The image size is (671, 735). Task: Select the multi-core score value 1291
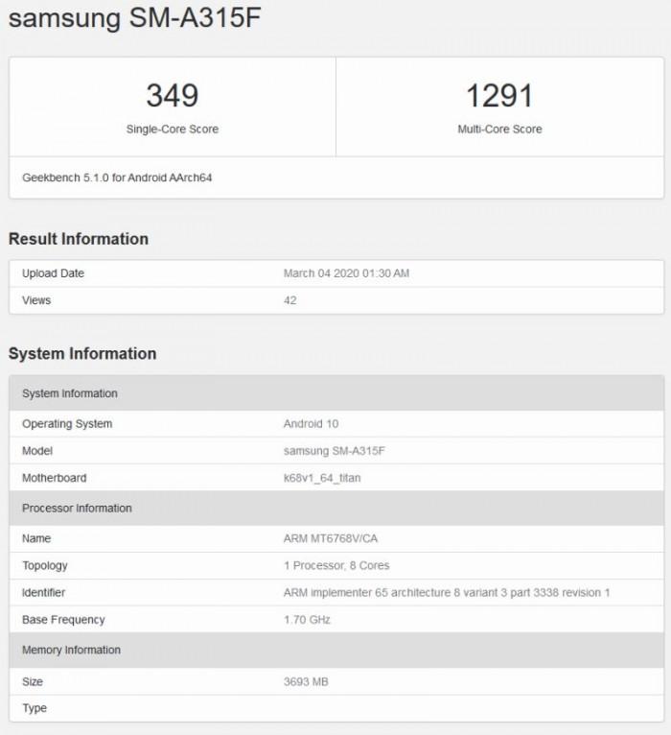click(499, 96)
